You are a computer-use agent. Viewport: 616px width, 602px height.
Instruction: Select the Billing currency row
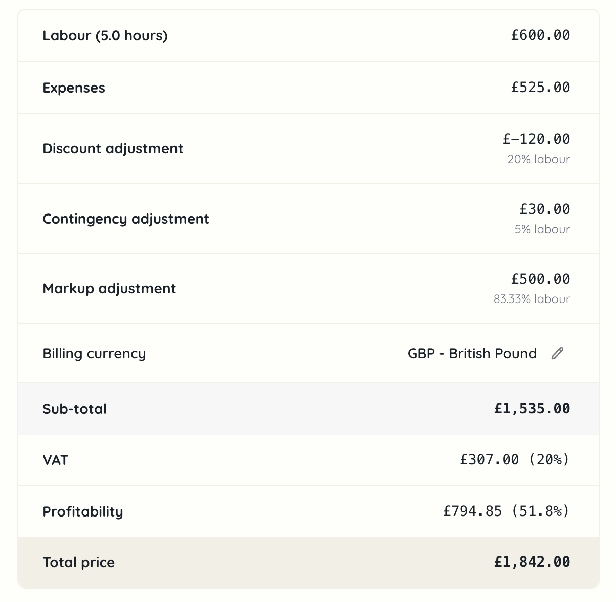[x=94, y=353]
